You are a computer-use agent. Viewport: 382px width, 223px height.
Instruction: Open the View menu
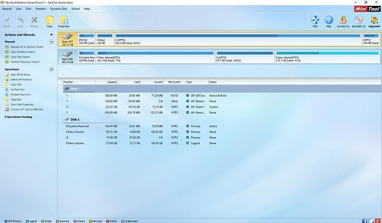[x=19, y=9]
